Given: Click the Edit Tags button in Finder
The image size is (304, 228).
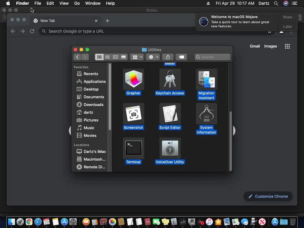Looking at the screenshot, I should coord(181,57).
